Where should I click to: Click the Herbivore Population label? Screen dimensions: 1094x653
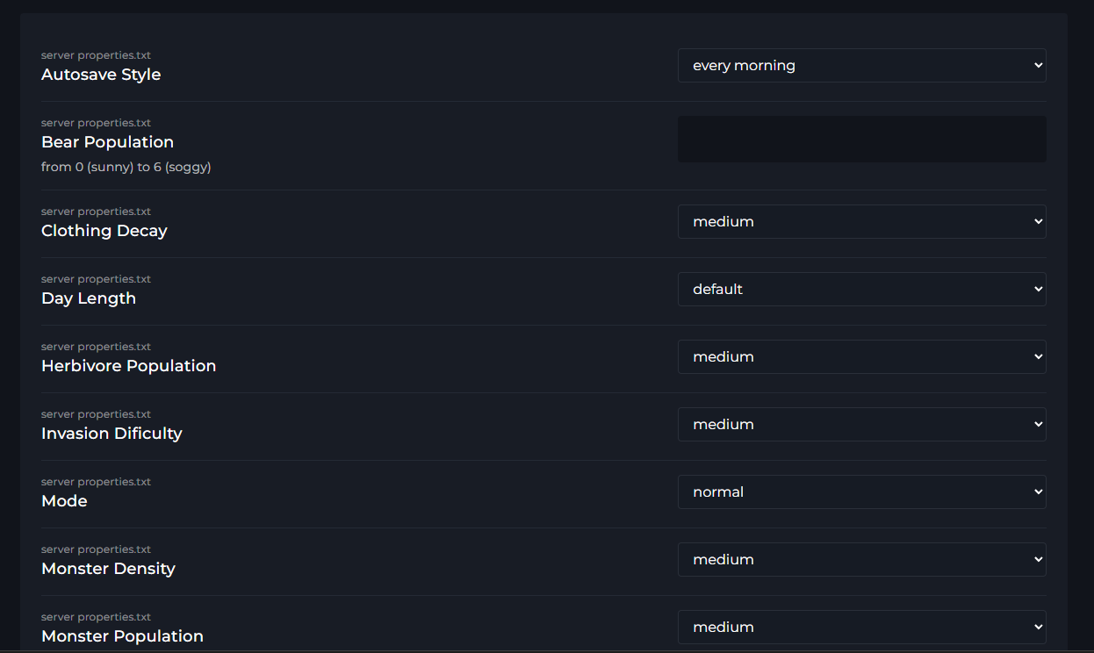pyautogui.click(x=128, y=366)
